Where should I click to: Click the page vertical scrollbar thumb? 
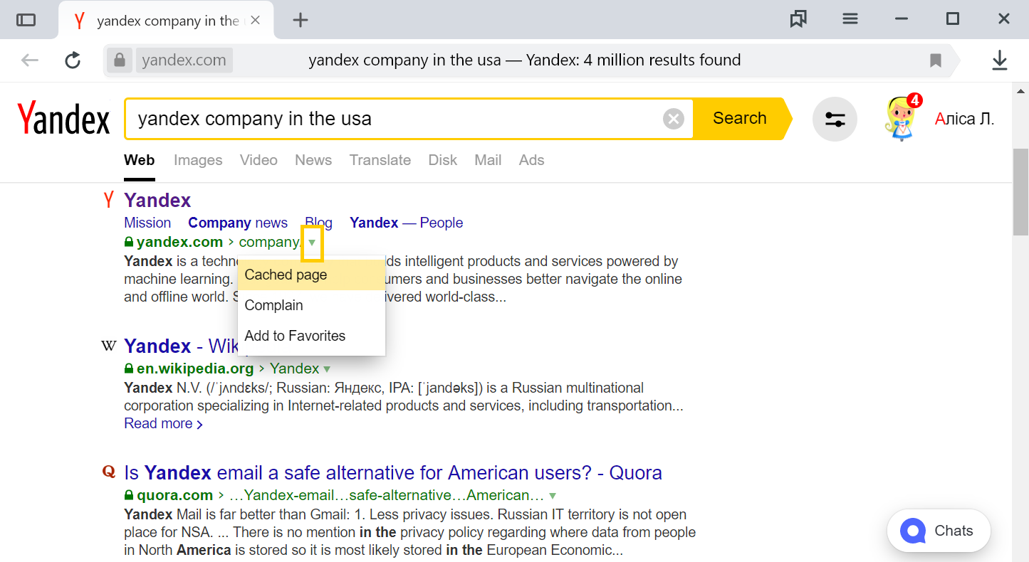1020,191
